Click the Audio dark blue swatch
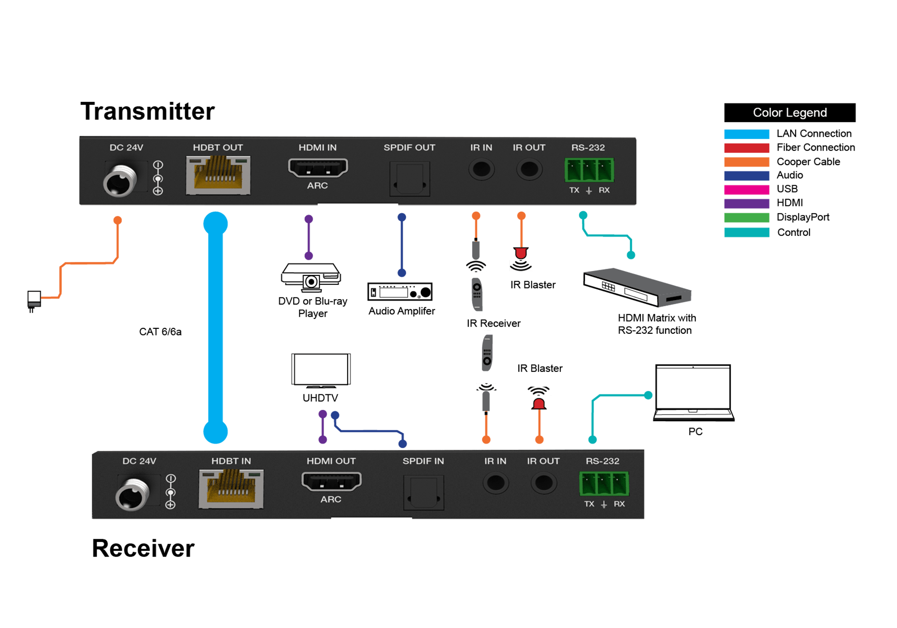Screen dimensions: 897x628 pos(747,175)
